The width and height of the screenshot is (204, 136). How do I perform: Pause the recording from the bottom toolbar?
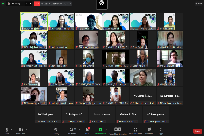click(x=116, y=129)
